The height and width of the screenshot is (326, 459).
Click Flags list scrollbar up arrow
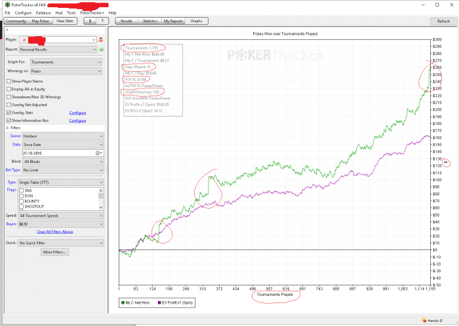coord(101,190)
